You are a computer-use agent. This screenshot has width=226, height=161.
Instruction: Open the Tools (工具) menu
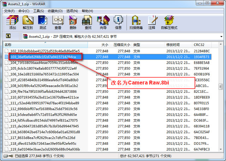[x=38, y=11]
